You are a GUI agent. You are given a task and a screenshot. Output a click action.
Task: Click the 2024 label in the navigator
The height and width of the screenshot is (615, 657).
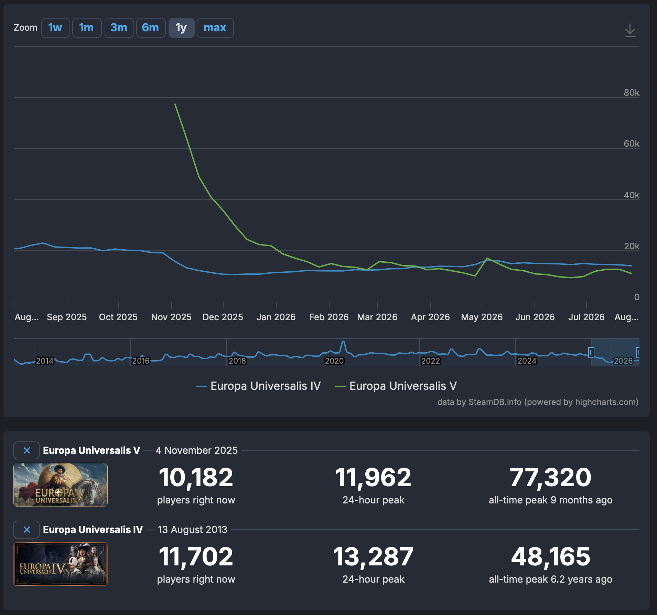click(x=527, y=361)
